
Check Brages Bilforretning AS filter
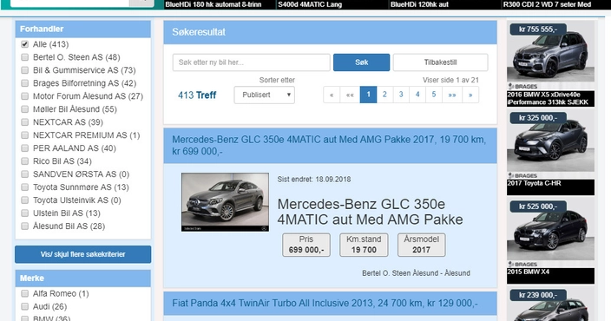pos(25,83)
